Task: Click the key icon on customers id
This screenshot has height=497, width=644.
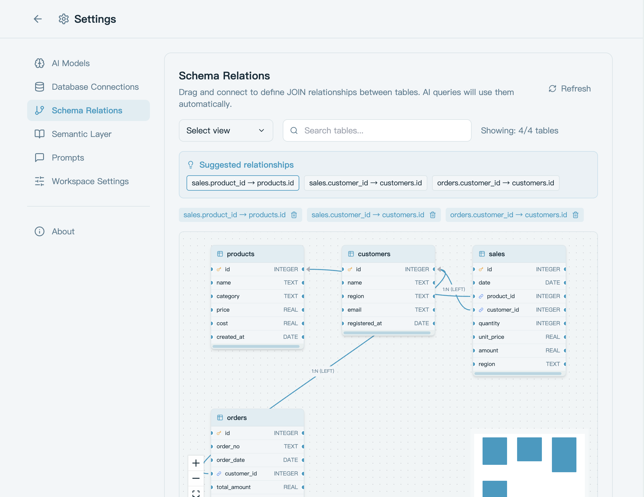Action: coord(350,269)
